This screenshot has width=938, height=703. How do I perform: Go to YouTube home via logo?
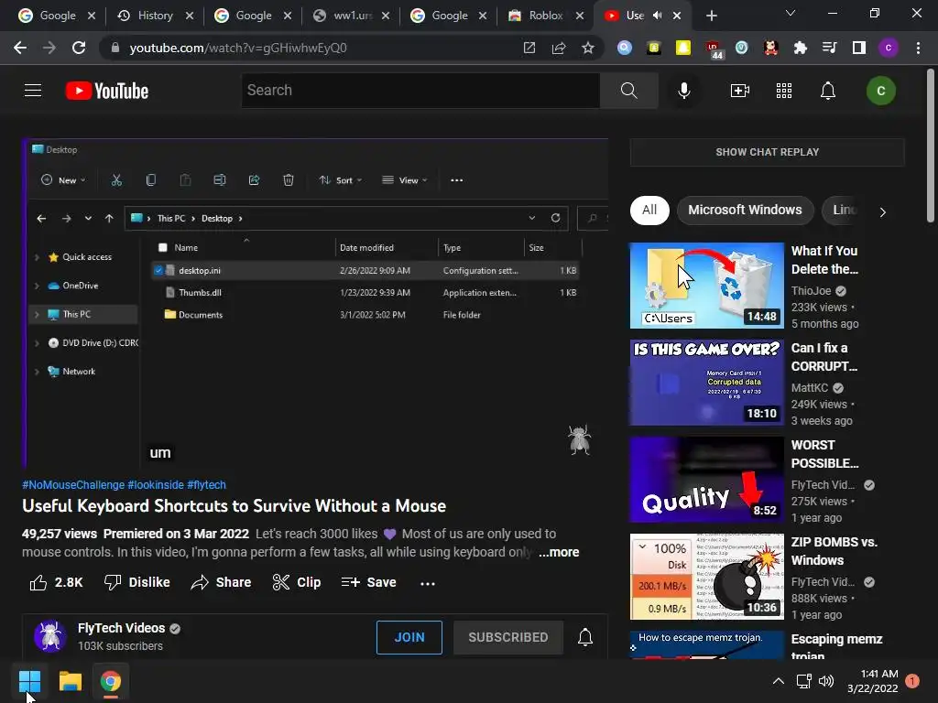point(107,91)
